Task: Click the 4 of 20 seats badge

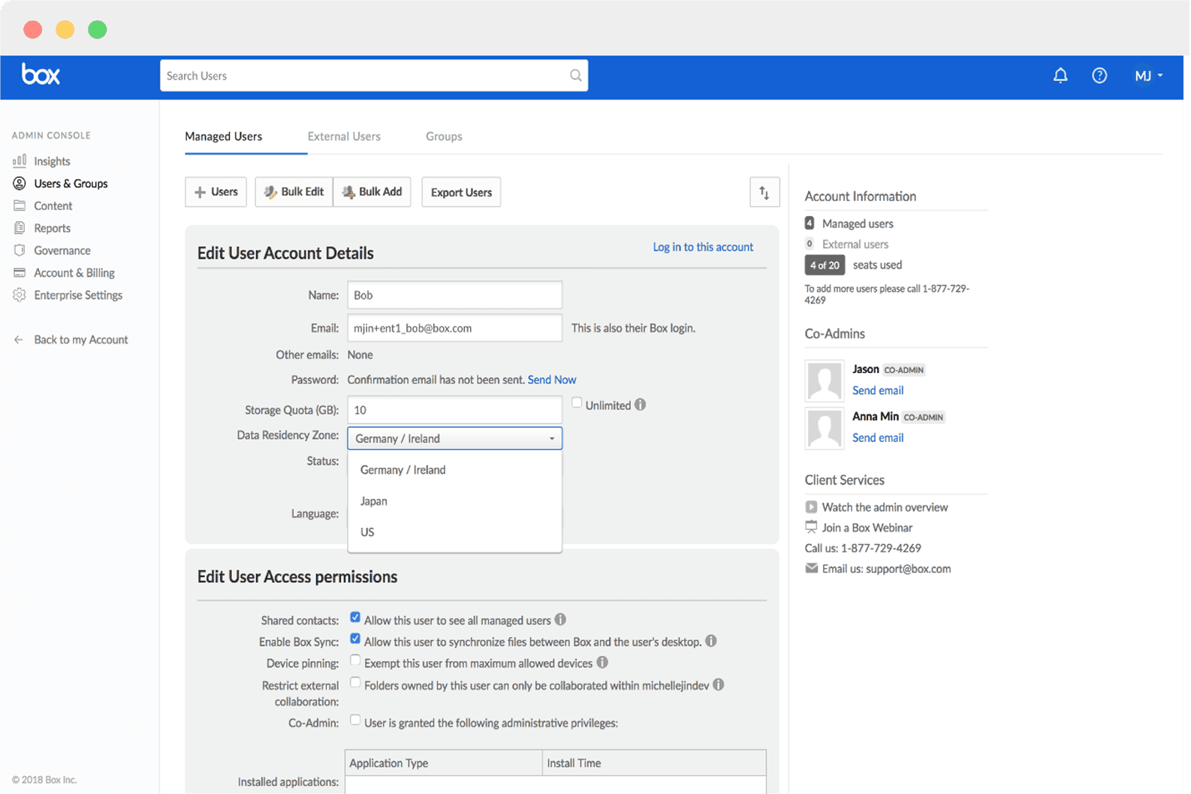Action: click(825, 265)
